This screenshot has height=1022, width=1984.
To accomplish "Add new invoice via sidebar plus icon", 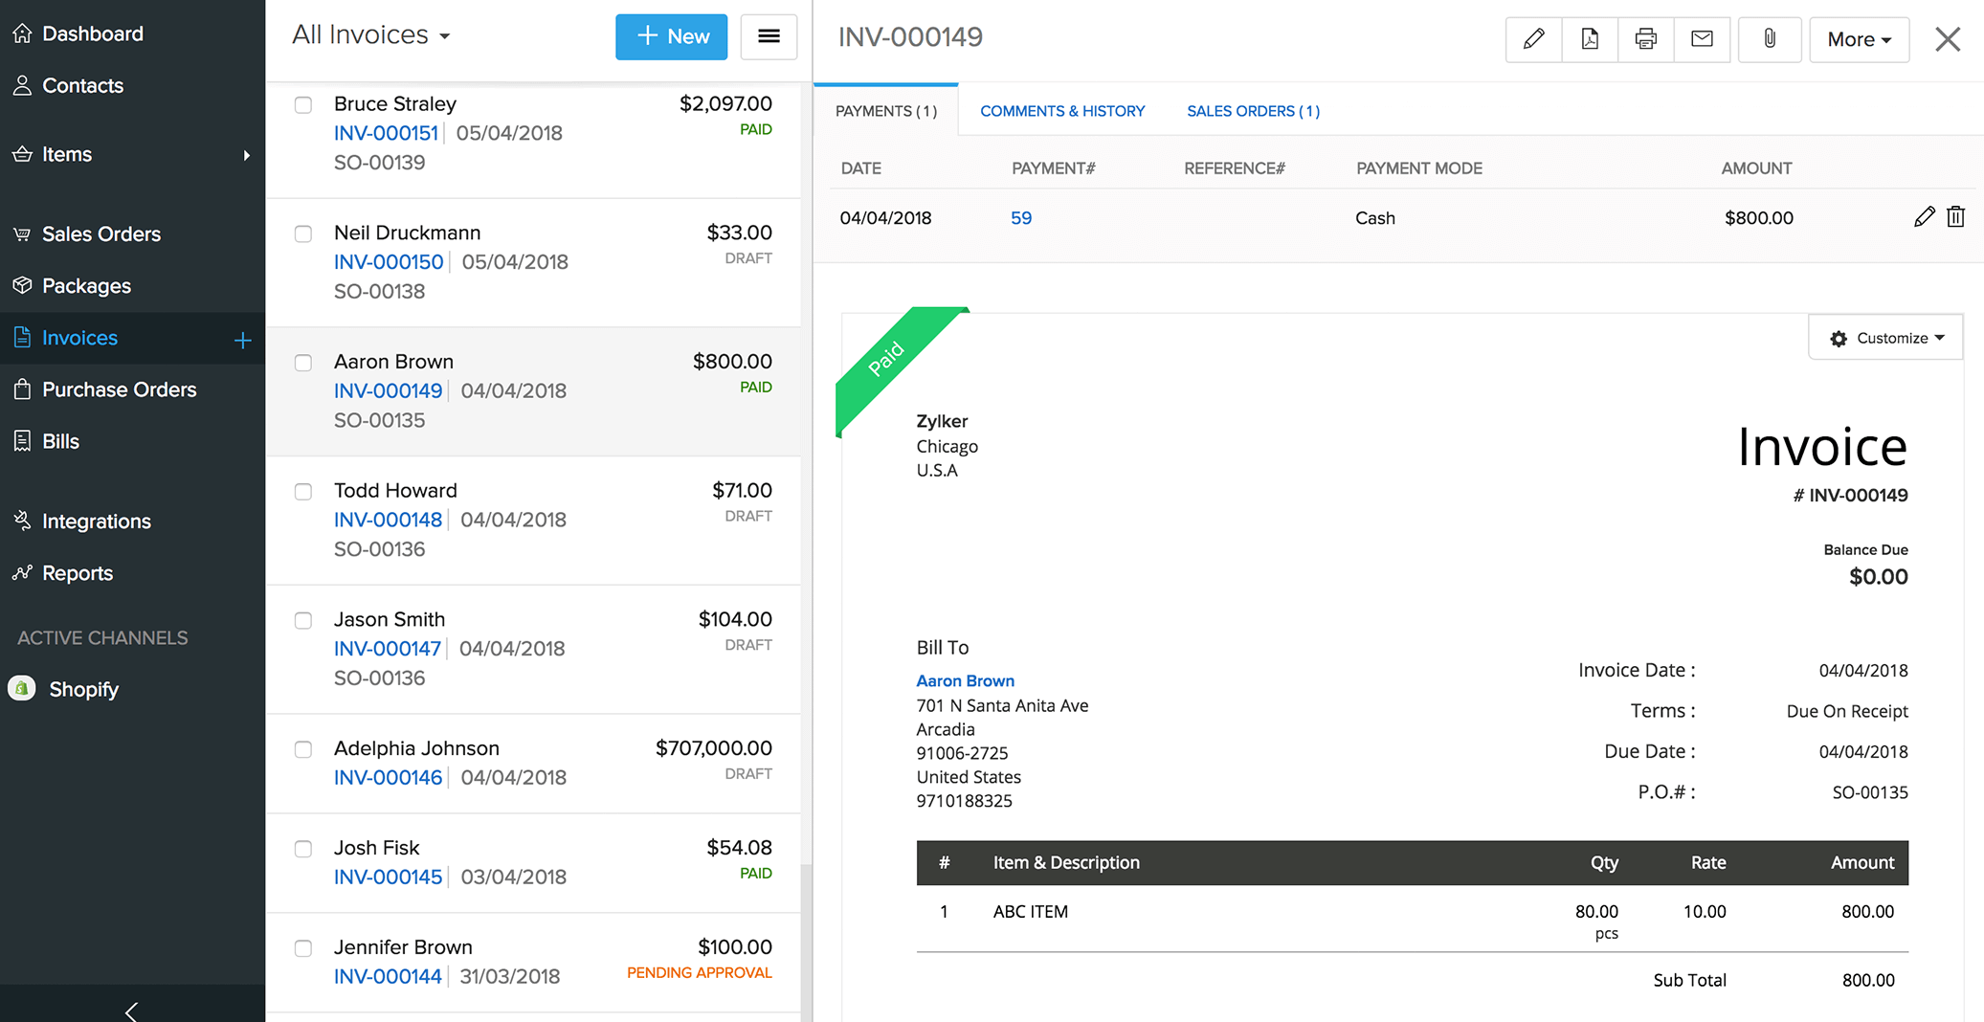I will pos(243,340).
